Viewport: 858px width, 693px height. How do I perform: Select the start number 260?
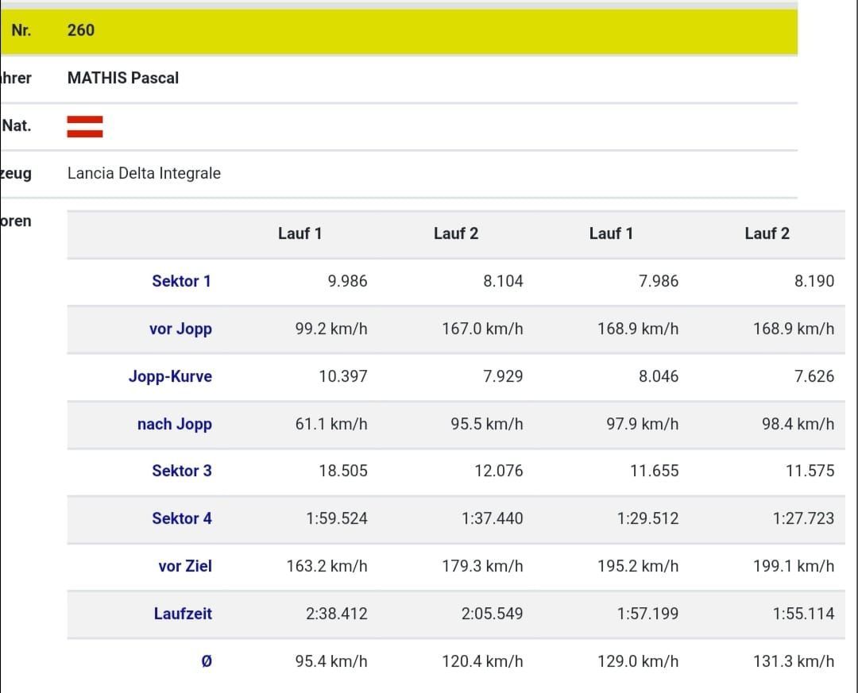click(x=81, y=30)
